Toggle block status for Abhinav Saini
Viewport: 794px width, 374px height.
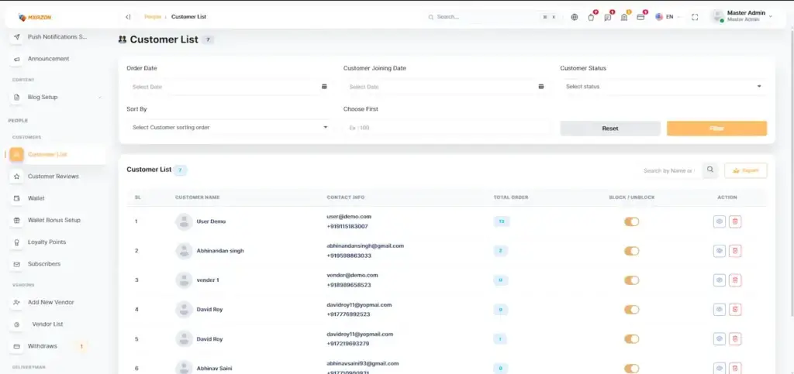tap(631, 369)
